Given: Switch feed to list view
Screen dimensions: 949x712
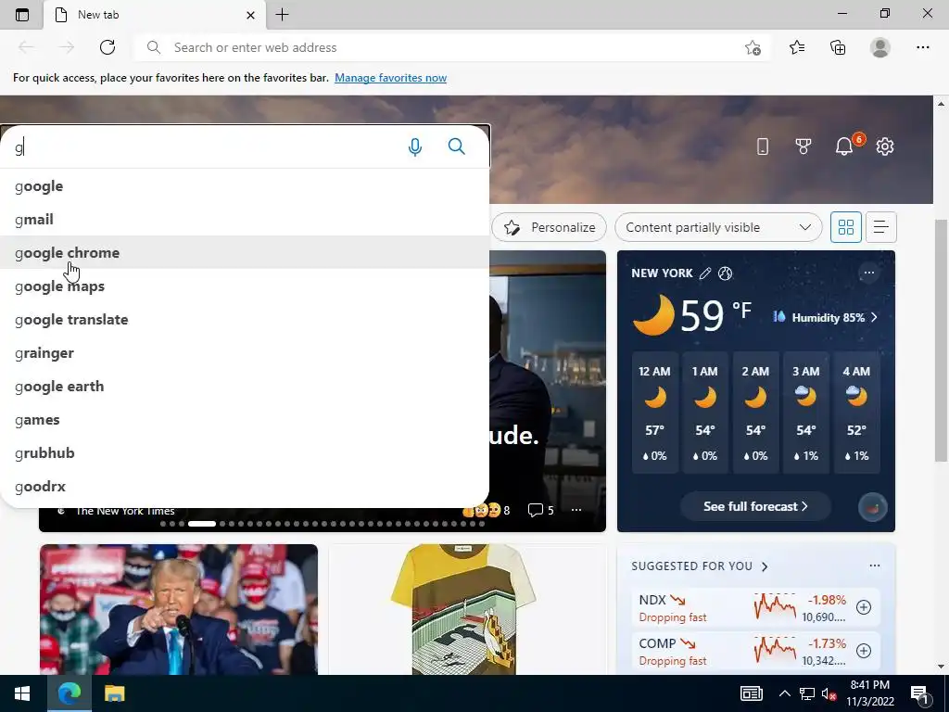Looking at the screenshot, I should tap(880, 227).
